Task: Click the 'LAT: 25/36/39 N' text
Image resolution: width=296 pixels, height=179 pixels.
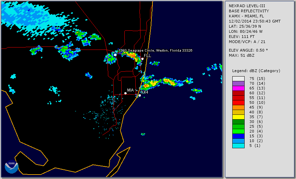Action: click(x=245, y=26)
